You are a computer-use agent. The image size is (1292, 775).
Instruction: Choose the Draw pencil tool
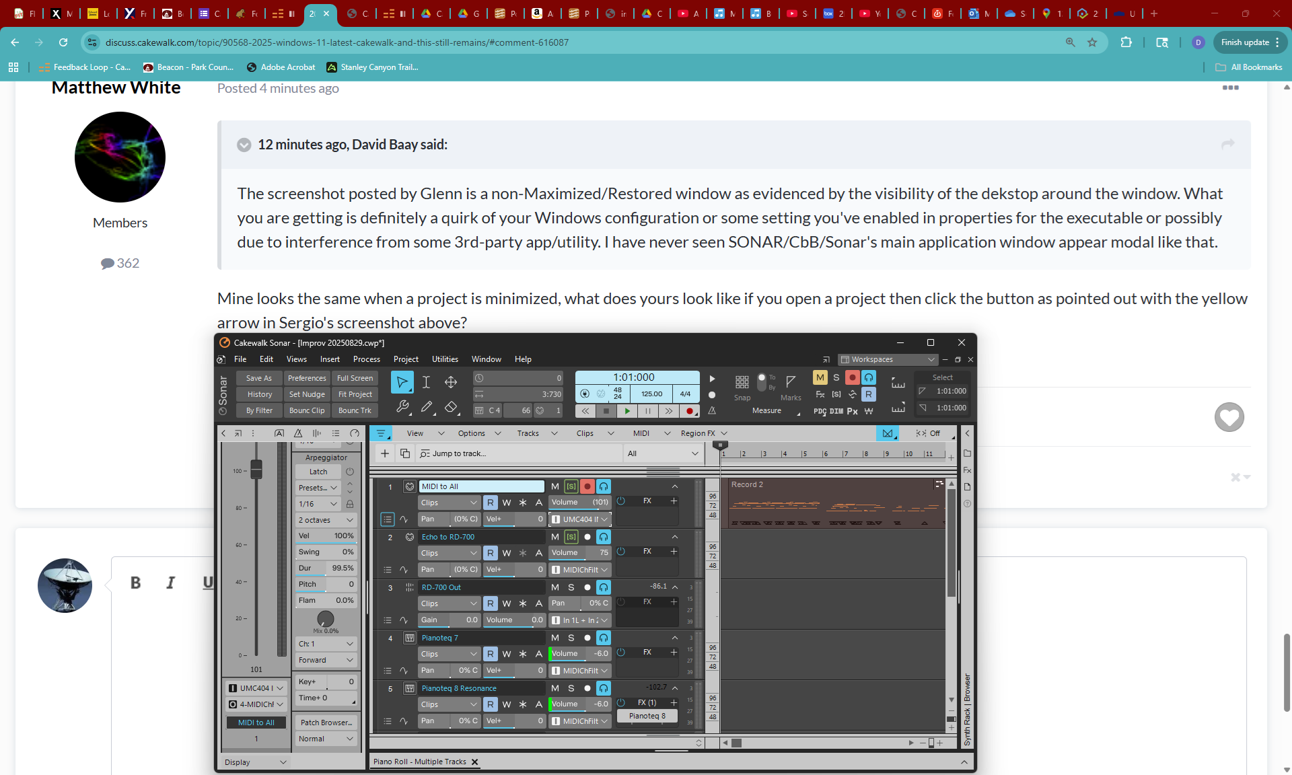427,407
